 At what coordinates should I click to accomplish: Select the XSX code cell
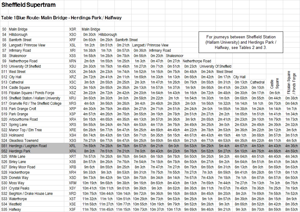click(73, 72)
